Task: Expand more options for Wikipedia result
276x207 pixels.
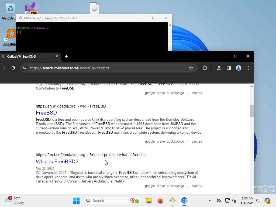Action: pos(188,142)
